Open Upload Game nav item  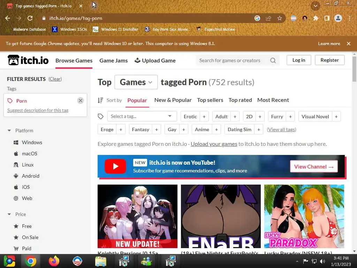[x=155, y=61]
